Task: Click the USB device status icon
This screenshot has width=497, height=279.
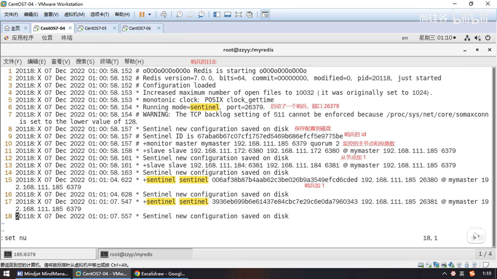Action: 467,265
